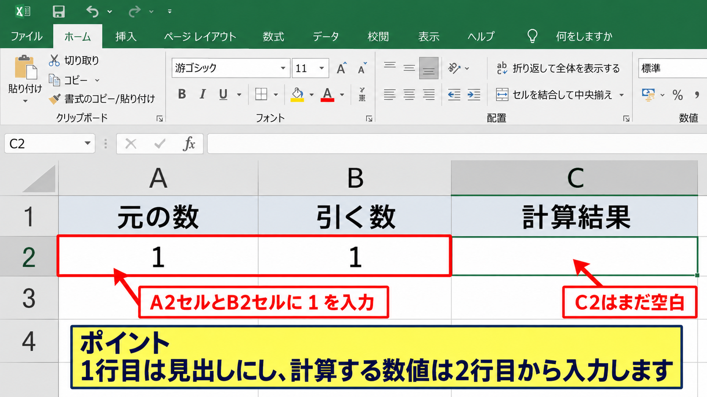Switch to the 数式 tab
The image size is (707, 397).
click(x=273, y=37)
